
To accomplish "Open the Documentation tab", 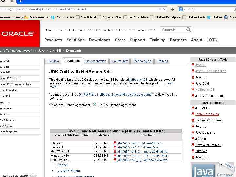I will click(96, 61).
